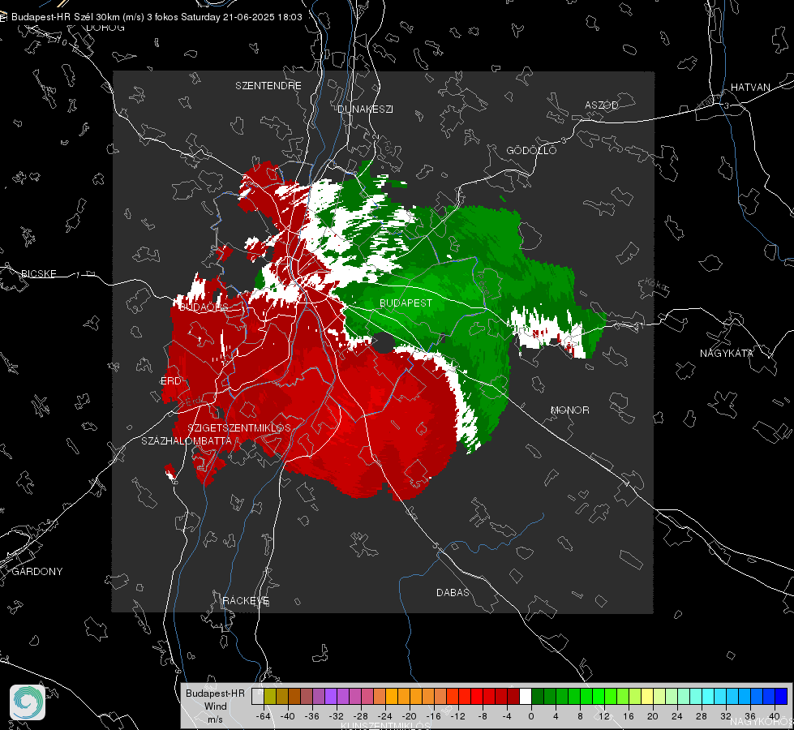Click the 32 legend value
Image resolution: width=794 pixels, height=730 pixels.
[x=726, y=716]
